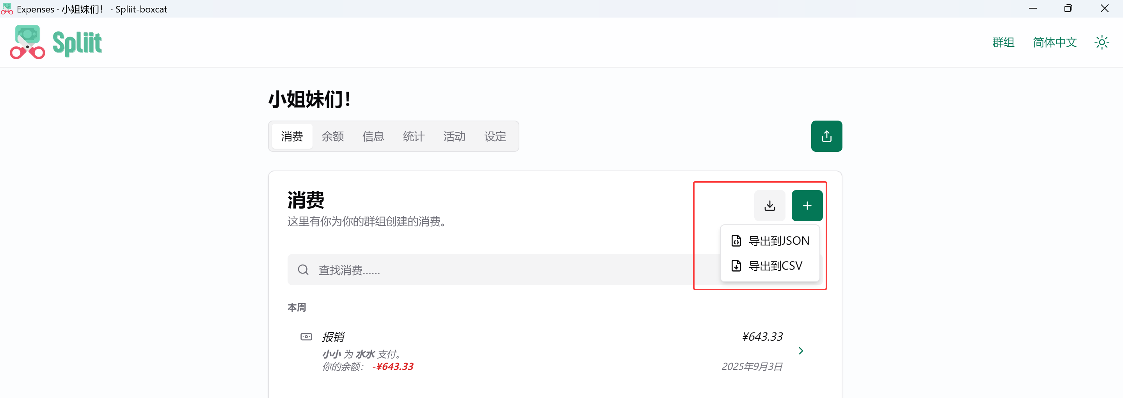The image size is (1123, 398).
Task: Add a new expense with plus button
Action: pyautogui.click(x=807, y=205)
